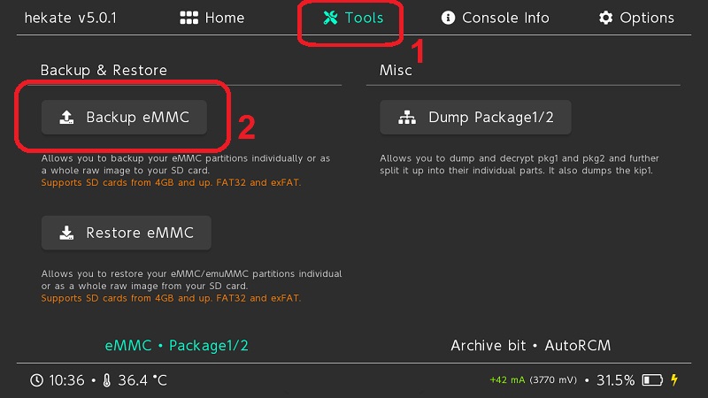Open the Console Info tab

point(495,18)
